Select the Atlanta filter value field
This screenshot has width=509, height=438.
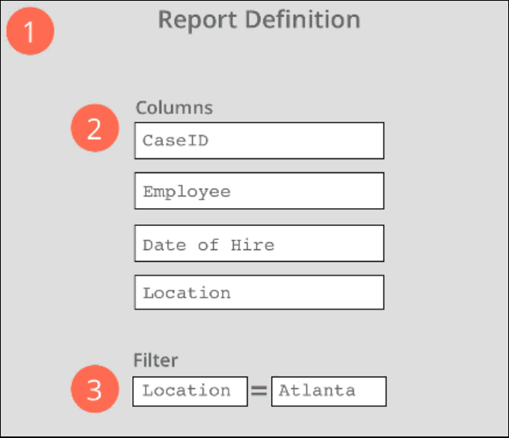coord(328,391)
